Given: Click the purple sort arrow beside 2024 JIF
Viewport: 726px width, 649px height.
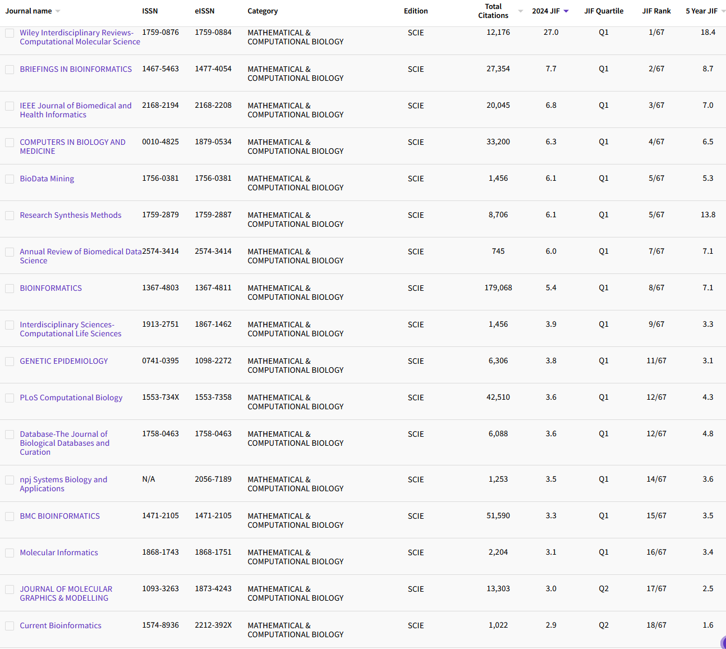Looking at the screenshot, I should pyautogui.click(x=566, y=11).
